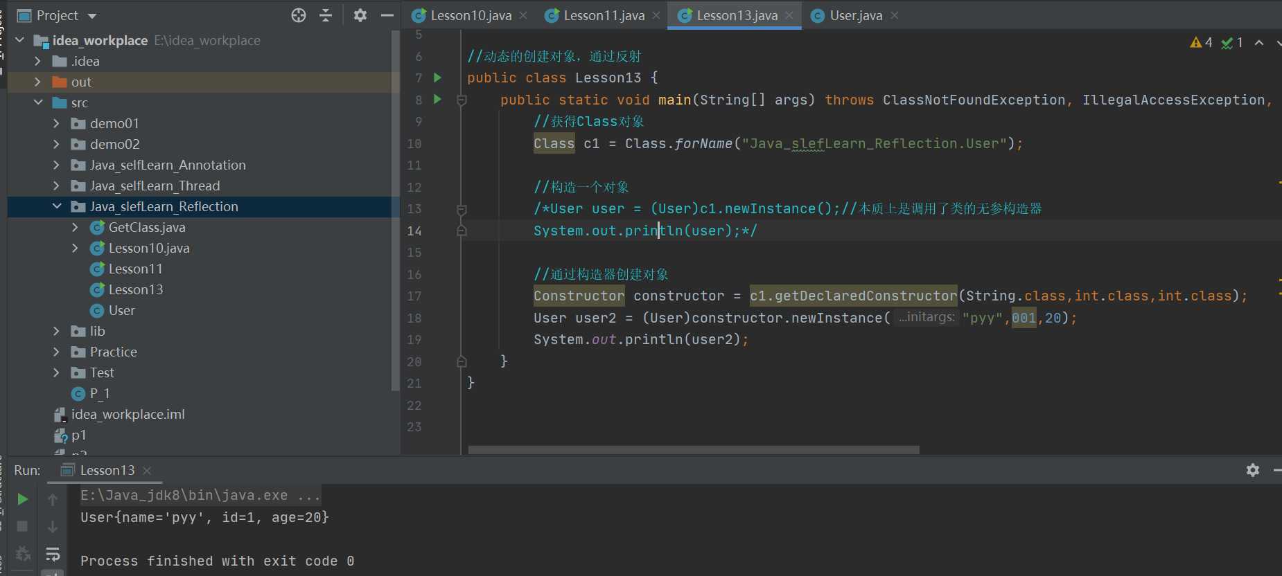Click the down the stack trace arrow

[53, 526]
